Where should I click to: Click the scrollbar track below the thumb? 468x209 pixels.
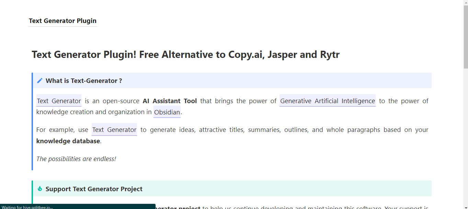point(466,137)
